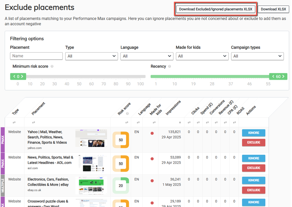The image size is (292, 207).
Task: Click the Minimum risk score slider handle
Action: point(18,77)
